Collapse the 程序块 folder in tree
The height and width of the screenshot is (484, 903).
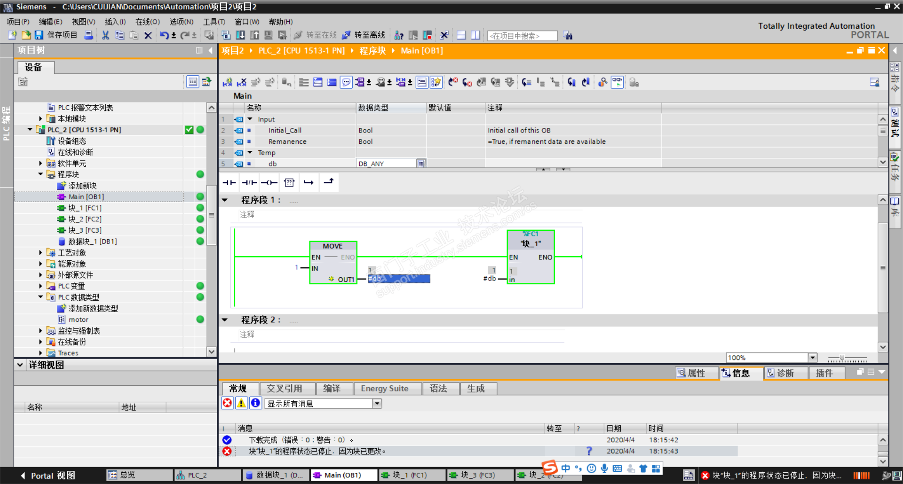click(40, 174)
